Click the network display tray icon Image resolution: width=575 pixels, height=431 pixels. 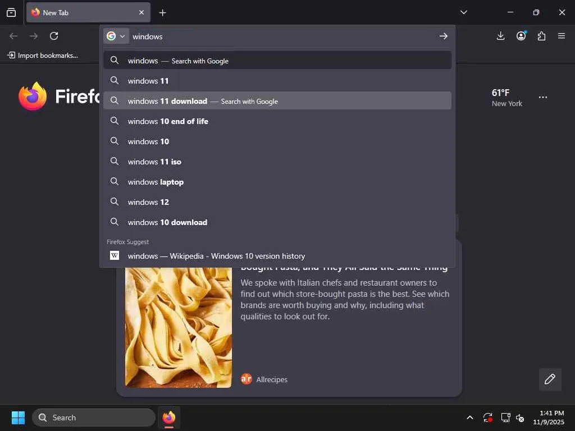tap(506, 418)
